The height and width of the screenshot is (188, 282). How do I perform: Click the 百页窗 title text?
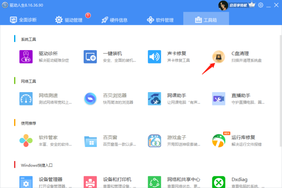110,137
